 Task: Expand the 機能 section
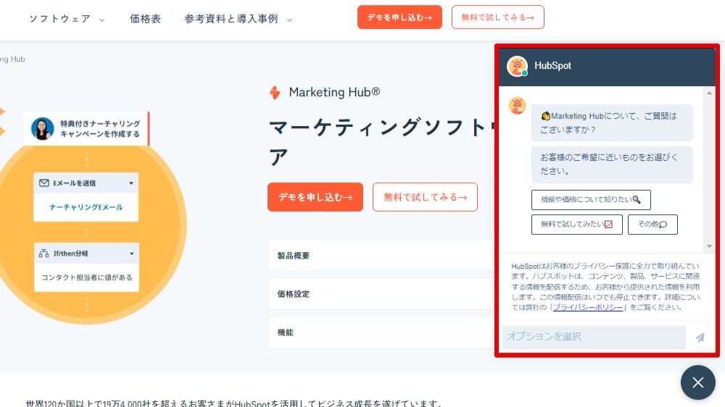pos(381,332)
